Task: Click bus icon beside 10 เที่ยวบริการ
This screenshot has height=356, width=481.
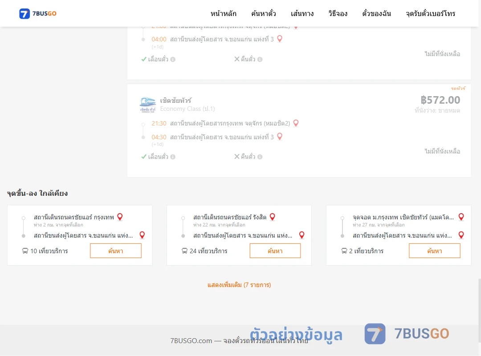Action: (25, 251)
